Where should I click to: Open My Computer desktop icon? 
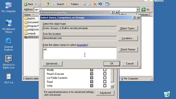(9, 7)
